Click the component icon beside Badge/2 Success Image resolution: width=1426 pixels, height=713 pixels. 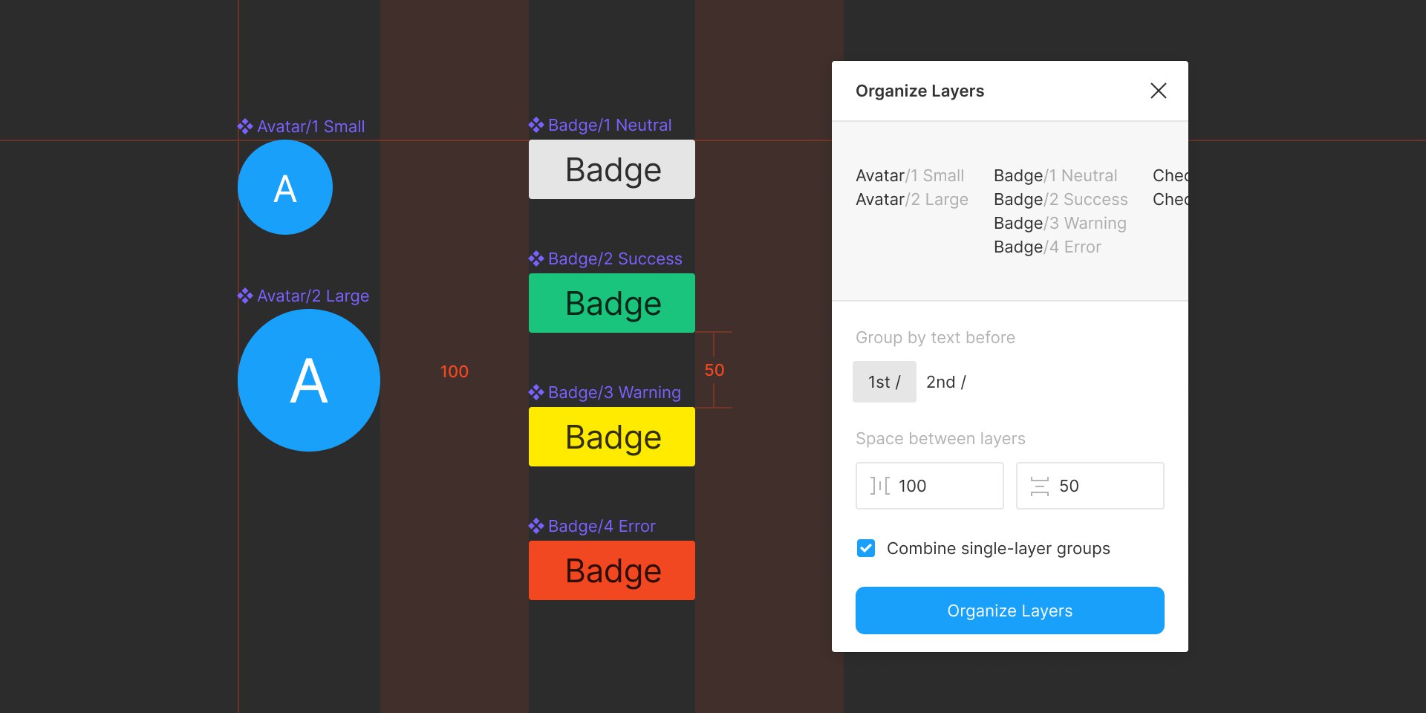tap(536, 258)
